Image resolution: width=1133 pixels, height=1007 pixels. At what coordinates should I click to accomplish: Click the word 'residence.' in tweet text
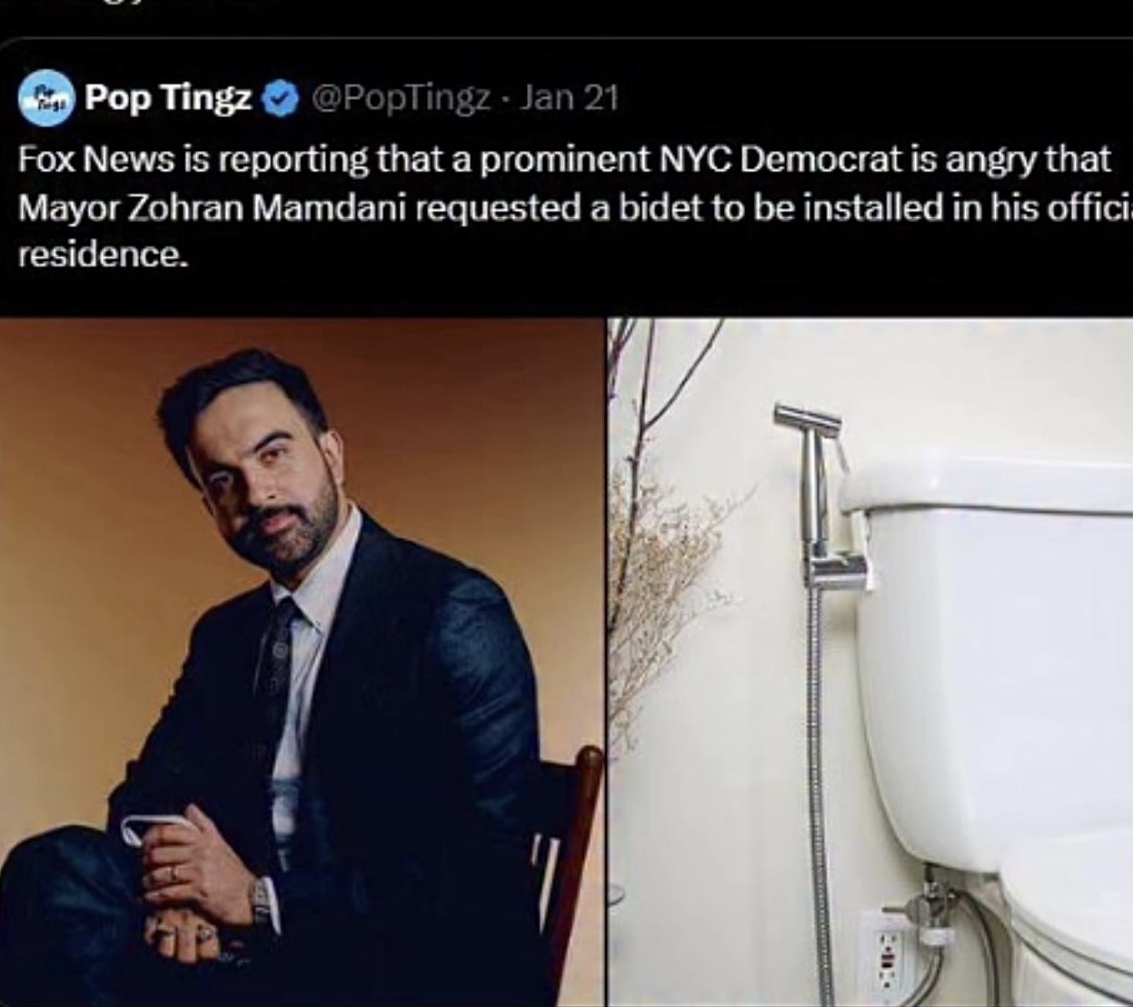[104, 255]
